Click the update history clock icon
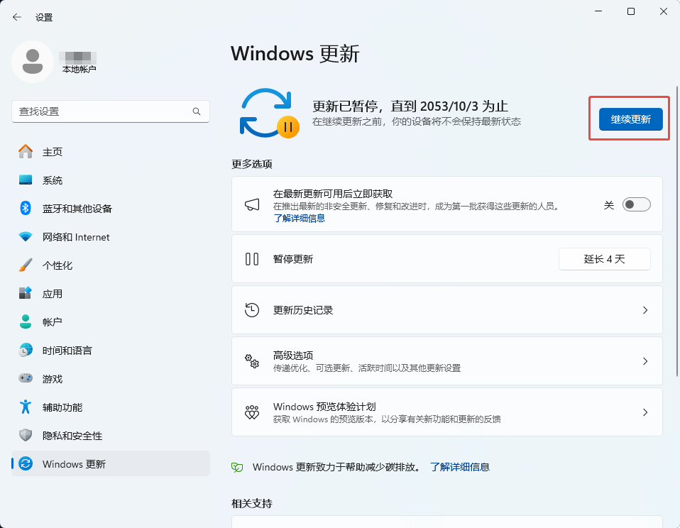680x528 pixels. (x=252, y=310)
